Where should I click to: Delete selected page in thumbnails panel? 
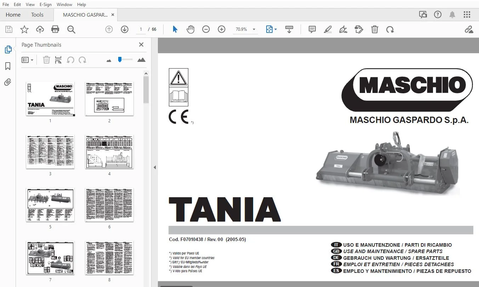coord(46,60)
